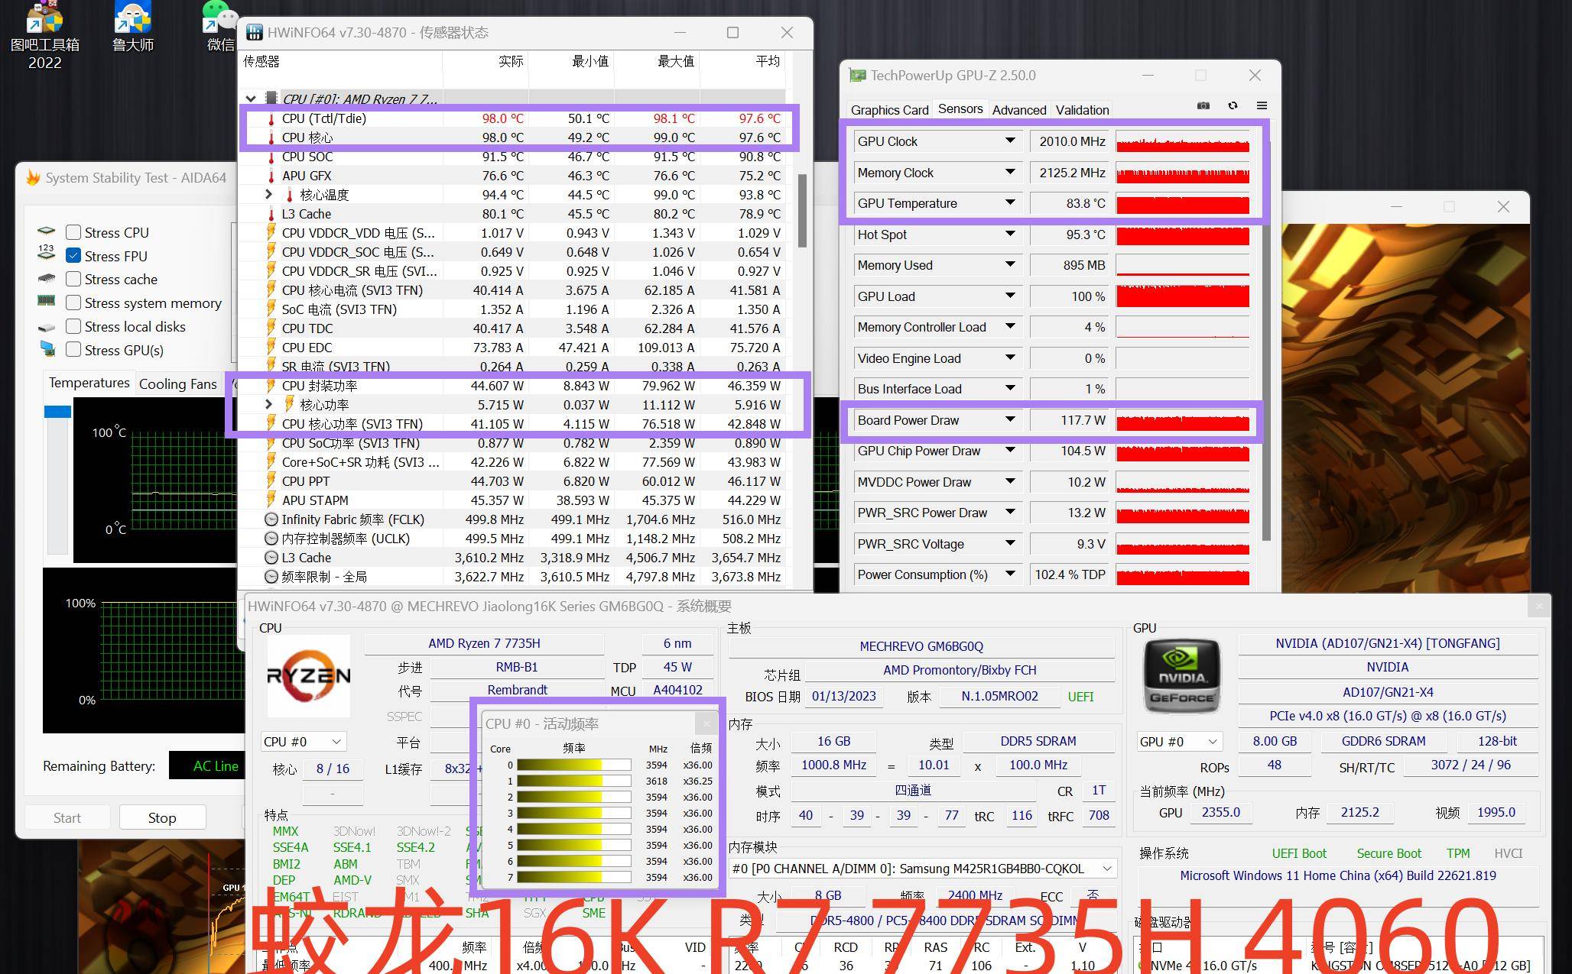1572x974 pixels.
Task: Click the clock icon beside 内存控制器频率 (UCLK)
Action: [x=271, y=539]
